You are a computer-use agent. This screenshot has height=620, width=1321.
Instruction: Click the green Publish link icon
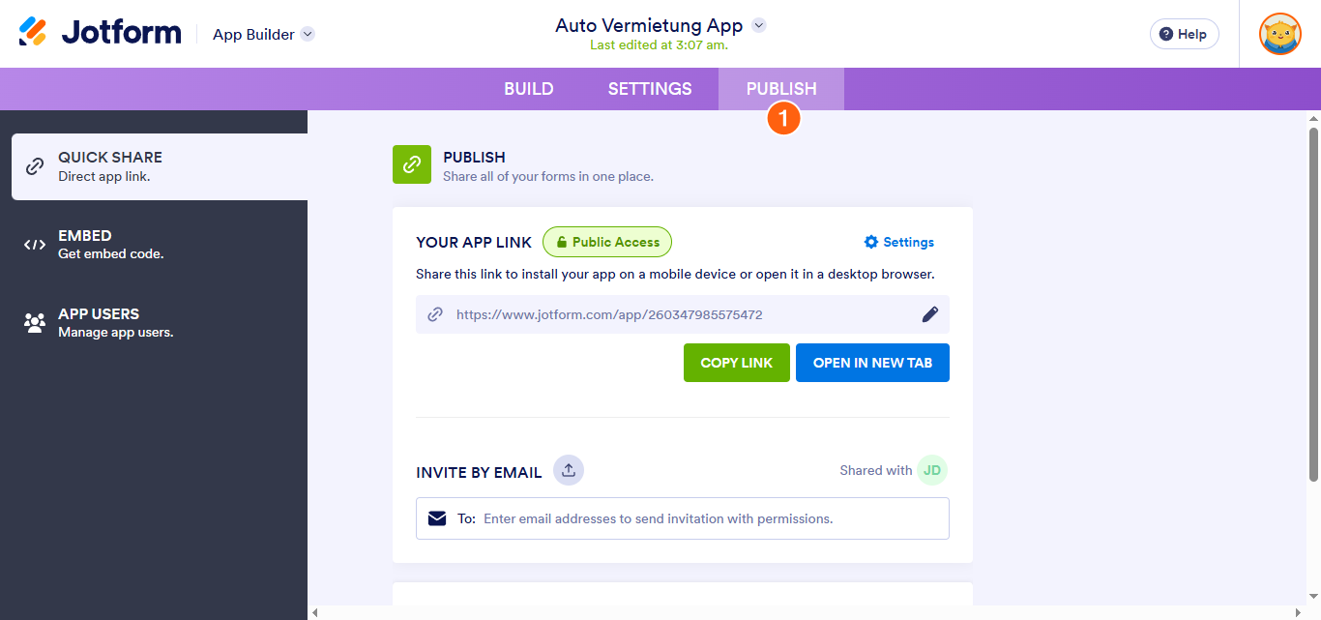point(412,164)
